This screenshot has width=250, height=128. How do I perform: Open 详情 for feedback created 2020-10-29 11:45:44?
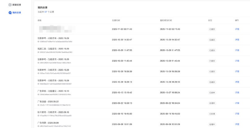pyautogui.click(x=237, y=61)
